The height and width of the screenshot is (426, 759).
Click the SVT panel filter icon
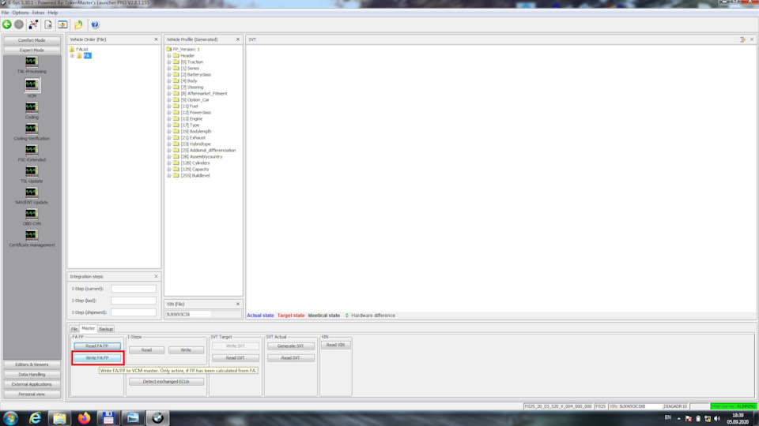click(x=742, y=39)
